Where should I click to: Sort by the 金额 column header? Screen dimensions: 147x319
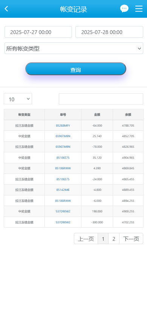coord(97,115)
